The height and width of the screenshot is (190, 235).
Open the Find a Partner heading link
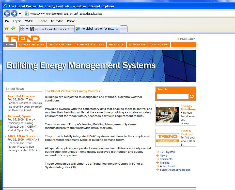pos(187,133)
